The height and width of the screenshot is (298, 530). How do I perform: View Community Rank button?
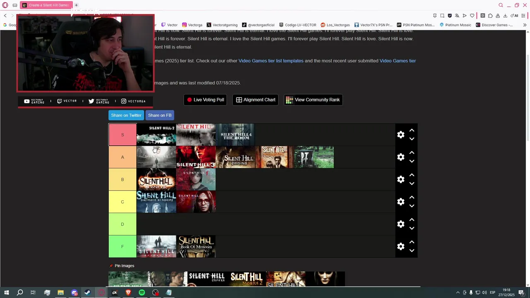(313, 100)
